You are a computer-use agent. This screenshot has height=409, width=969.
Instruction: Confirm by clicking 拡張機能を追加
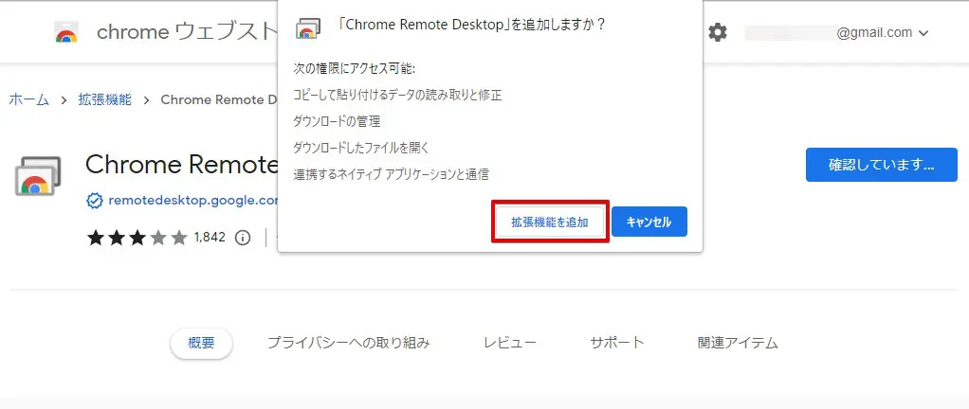tap(550, 222)
